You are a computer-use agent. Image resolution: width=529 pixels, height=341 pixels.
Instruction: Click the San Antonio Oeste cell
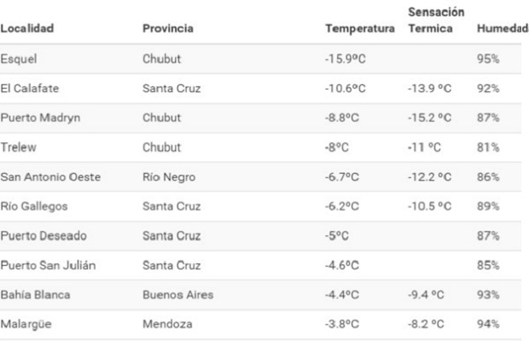50,177
